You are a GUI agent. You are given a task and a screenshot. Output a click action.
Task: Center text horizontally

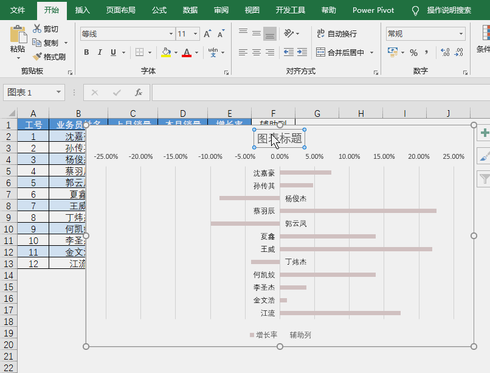tap(257, 52)
